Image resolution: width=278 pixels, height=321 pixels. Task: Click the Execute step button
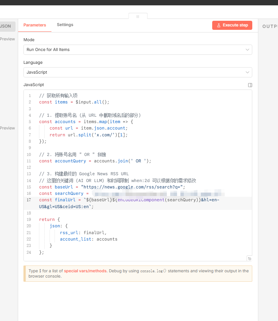click(232, 25)
